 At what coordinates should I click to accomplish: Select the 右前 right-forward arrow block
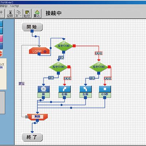tap(65, 92)
